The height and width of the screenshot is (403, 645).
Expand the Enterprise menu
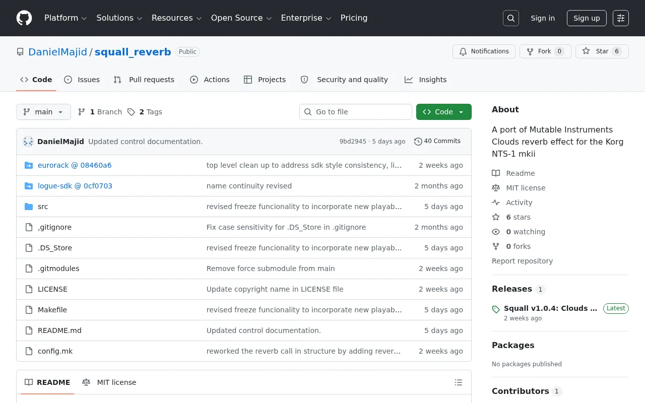pos(306,18)
